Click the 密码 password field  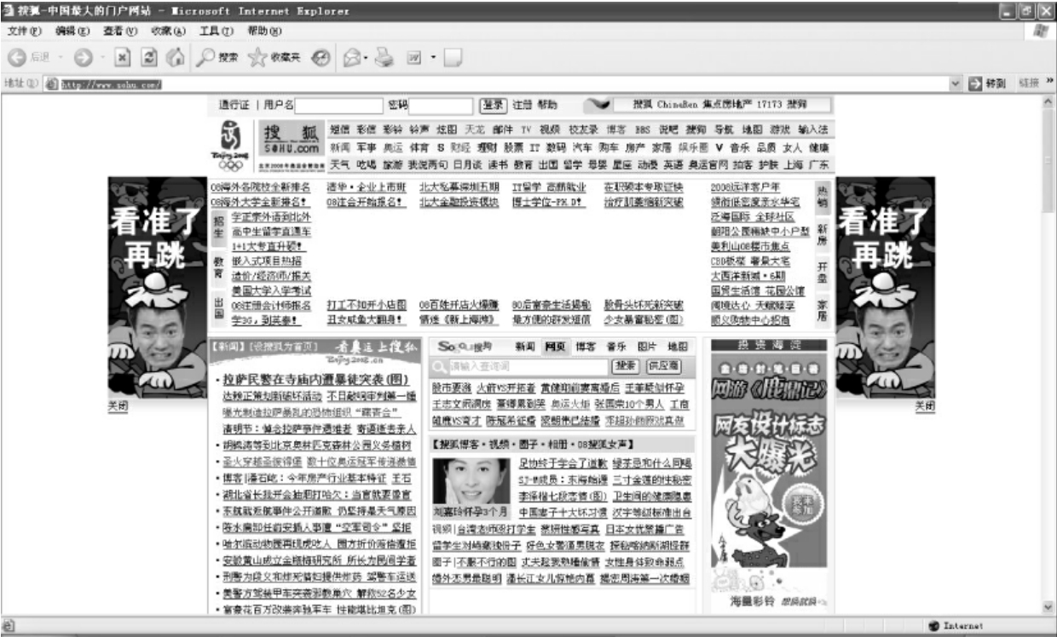pyautogui.click(x=442, y=106)
